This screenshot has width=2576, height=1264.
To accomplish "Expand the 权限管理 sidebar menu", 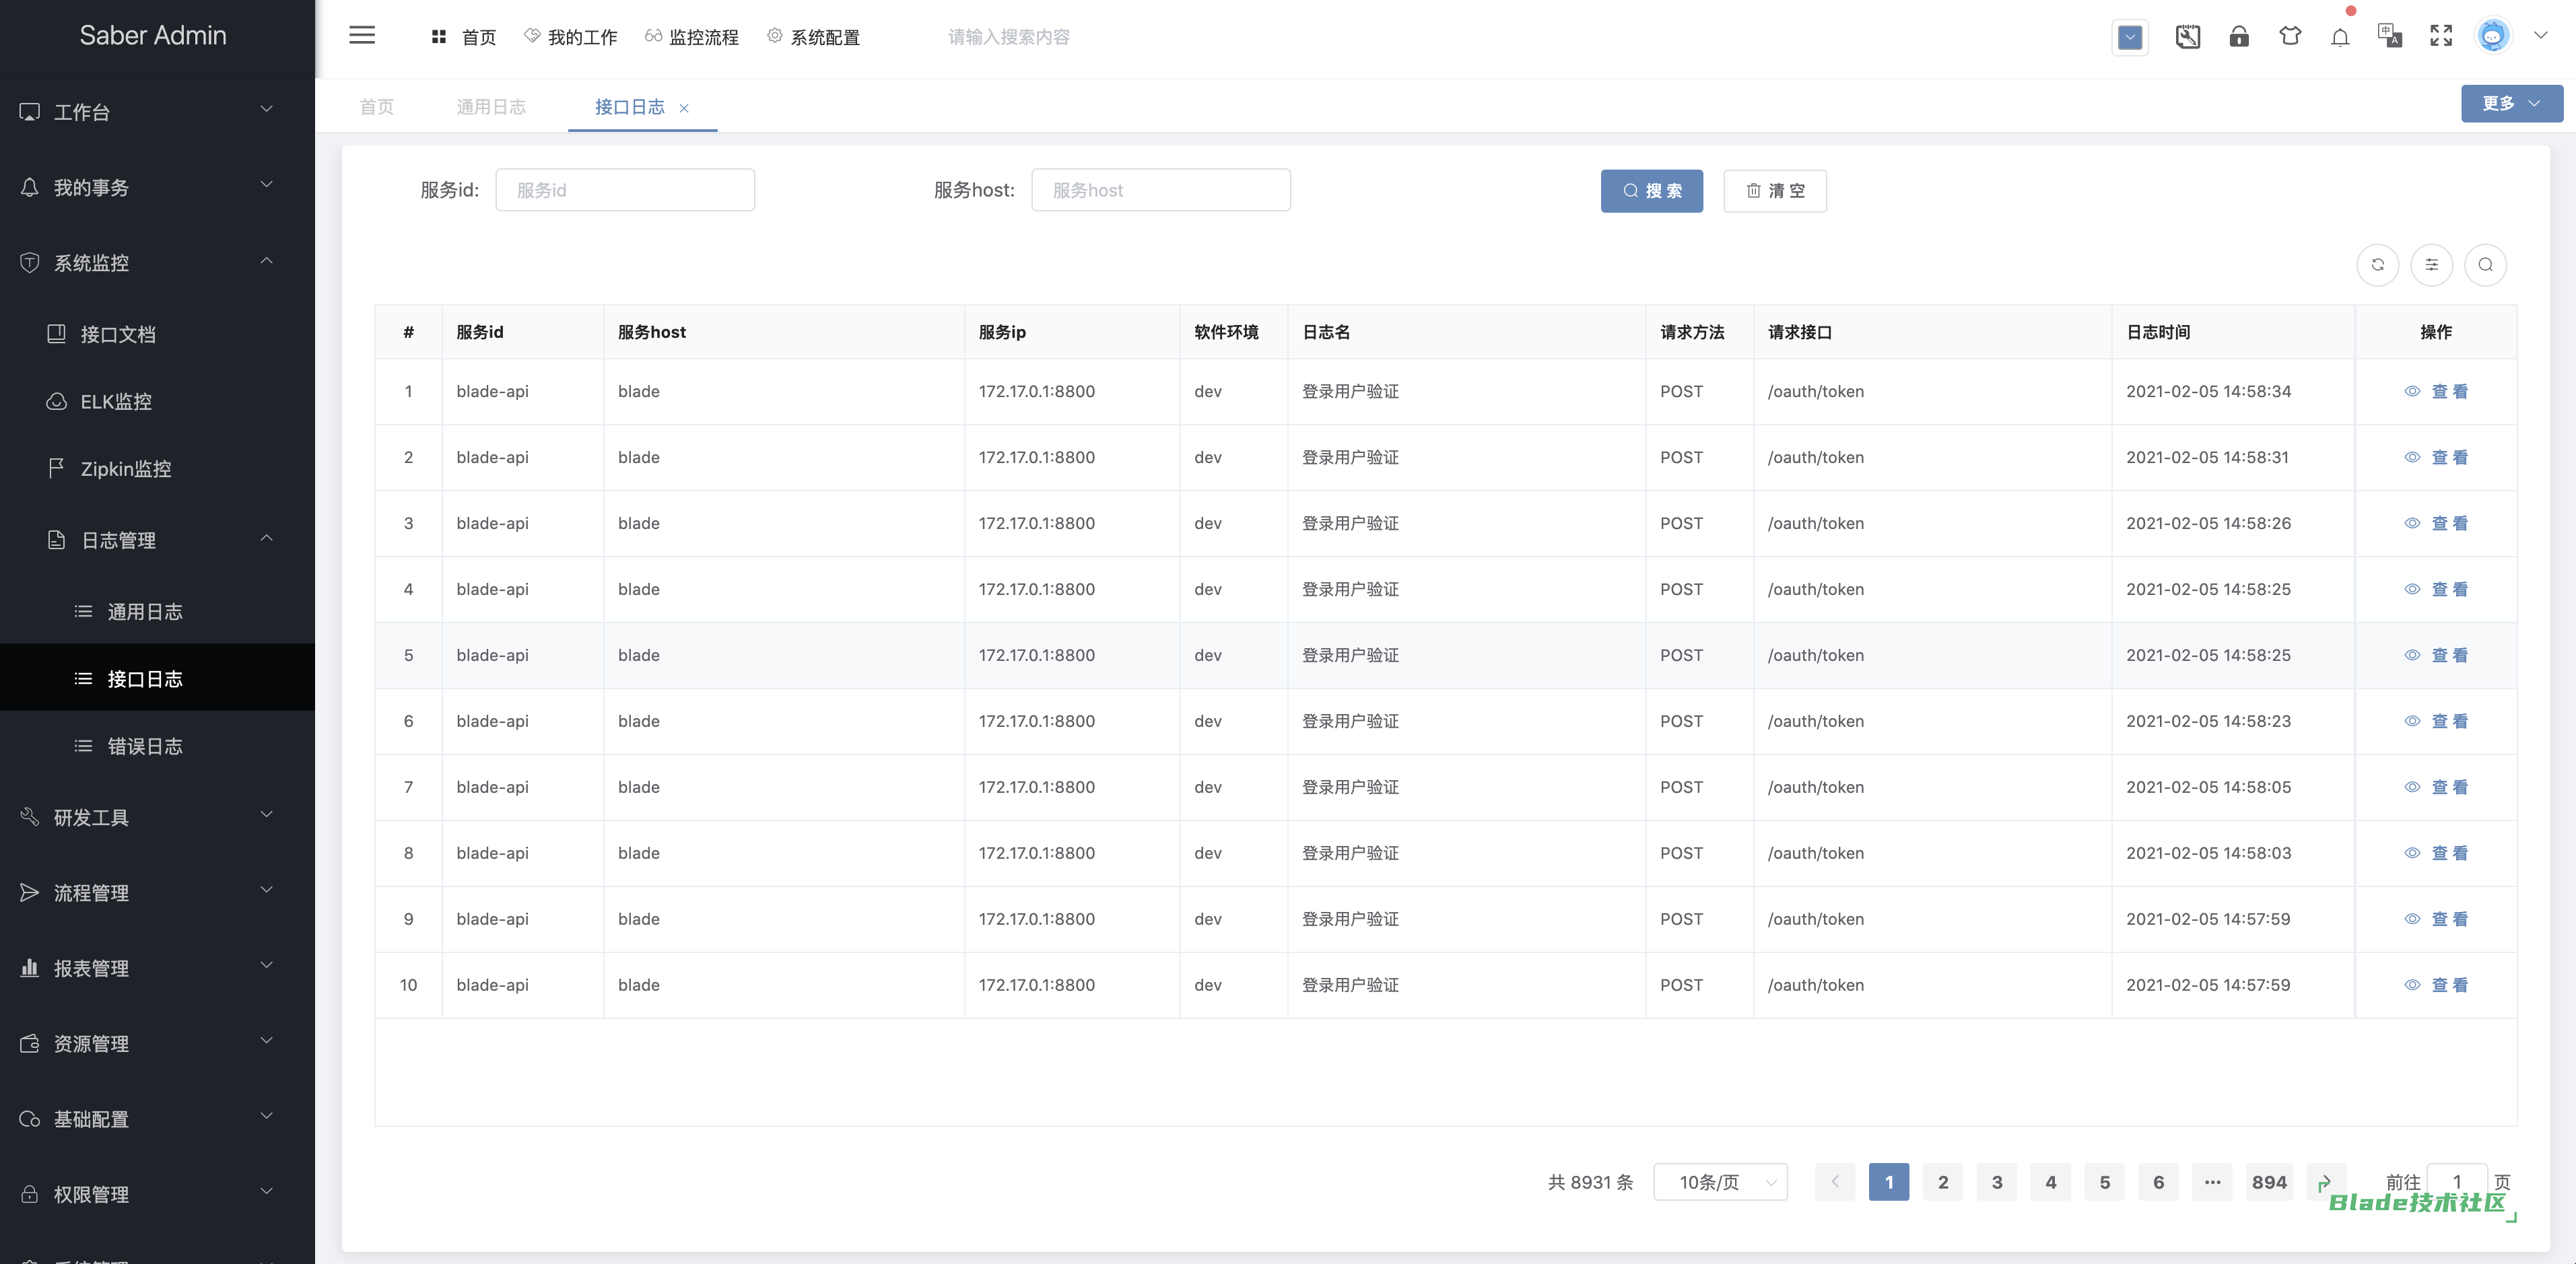I will tap(157, 1194).
